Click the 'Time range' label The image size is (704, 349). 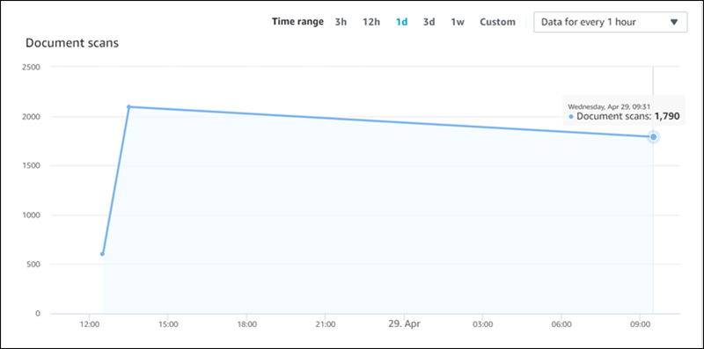297,21
